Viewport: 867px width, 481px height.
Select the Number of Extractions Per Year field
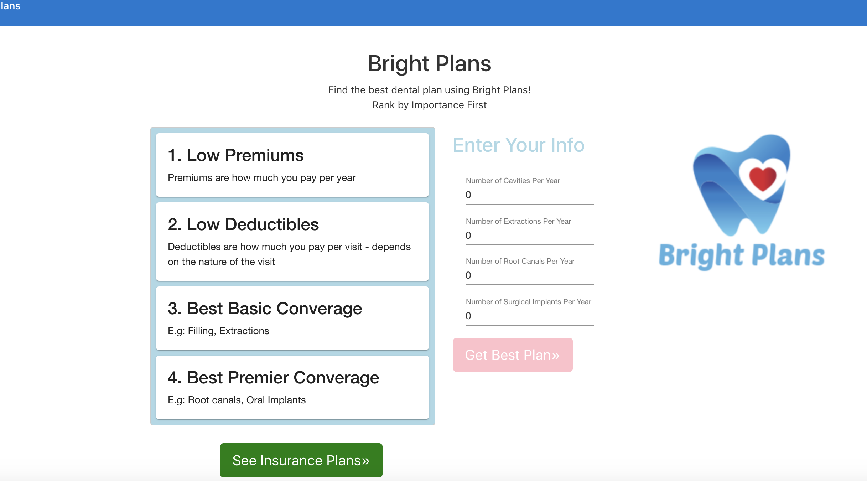tap(529, 236)
